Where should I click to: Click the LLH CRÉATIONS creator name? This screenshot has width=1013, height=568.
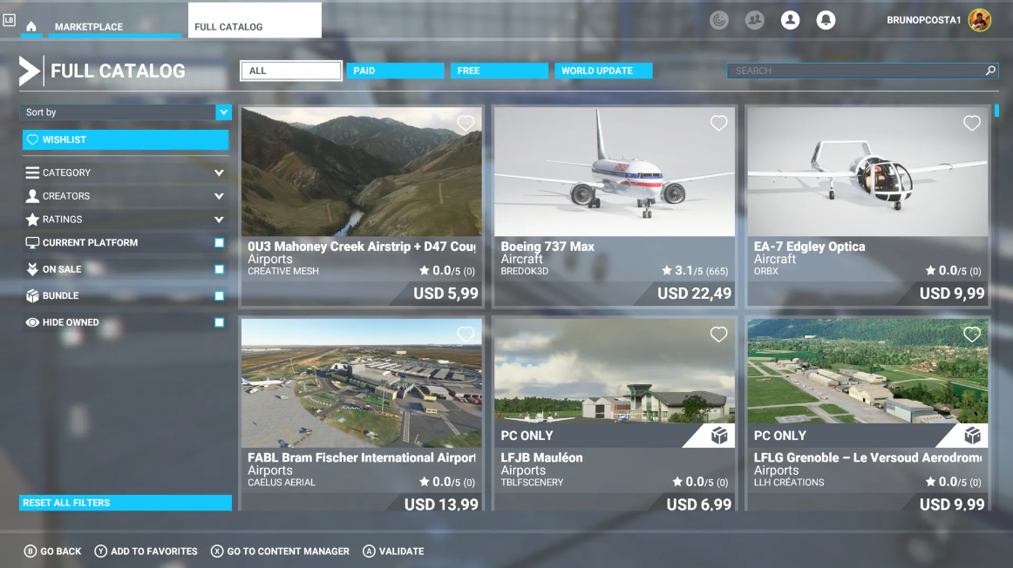pos(789,482)
